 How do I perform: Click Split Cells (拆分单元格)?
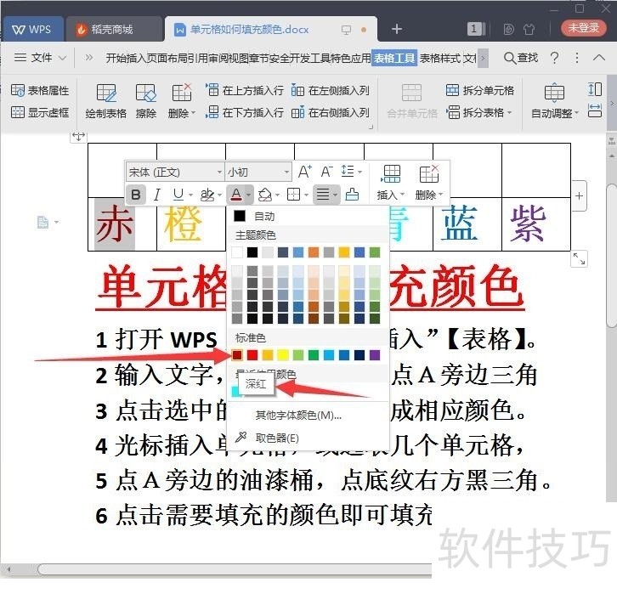tap(480, 90)
